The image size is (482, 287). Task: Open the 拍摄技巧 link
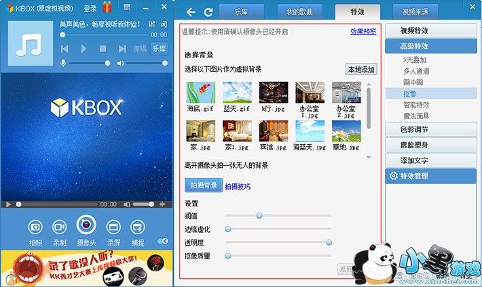[238, 186]
